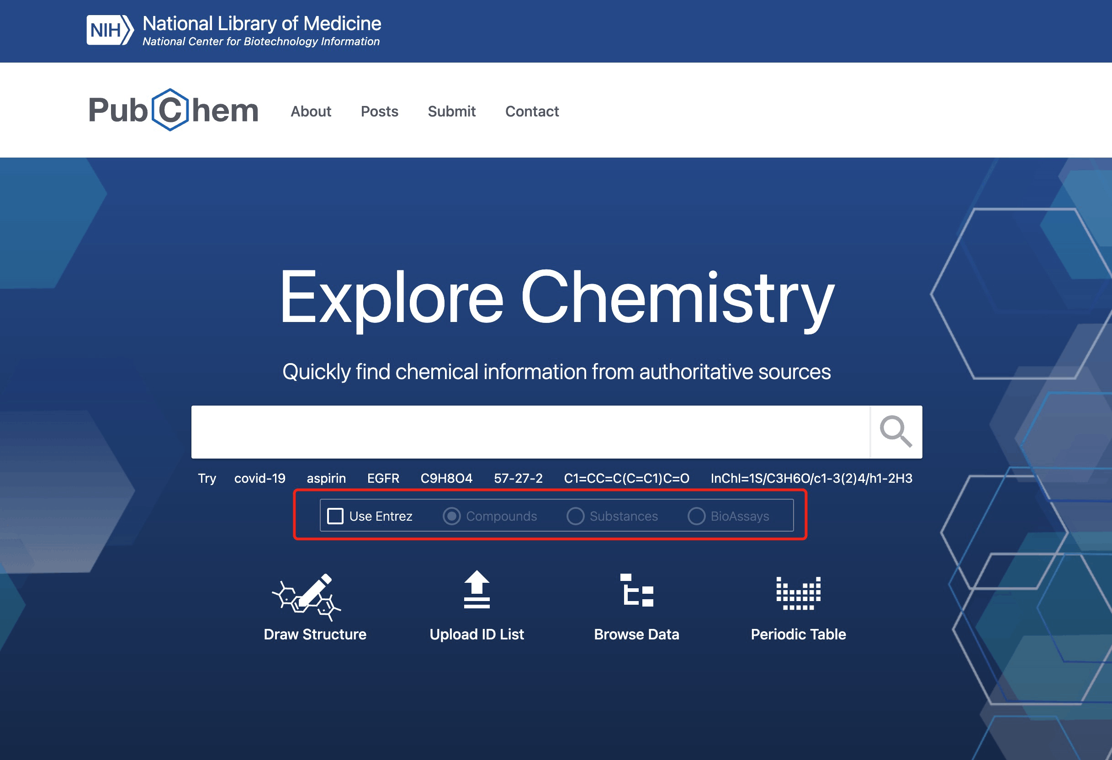Click the Upload ID List arrow icon
The height and width of the screenshot is (760, 1112).
(477, 589)
